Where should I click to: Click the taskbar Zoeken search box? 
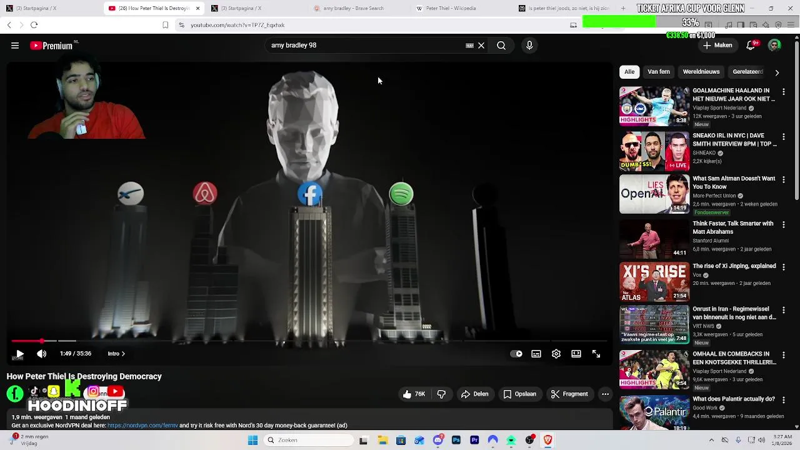coord(309,440)
